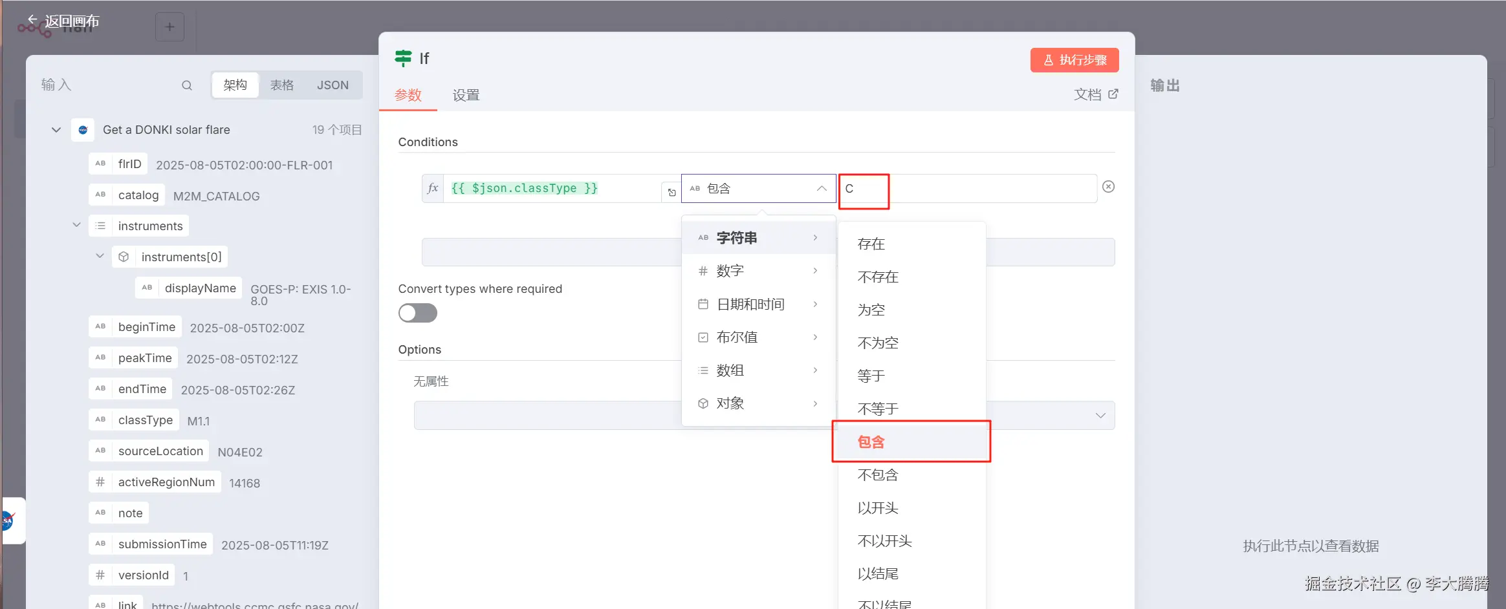Click the NASA icon beside Get a DONKI solar flare
This screenshot has width=1506, height=609.
click(x=83, y=130)
